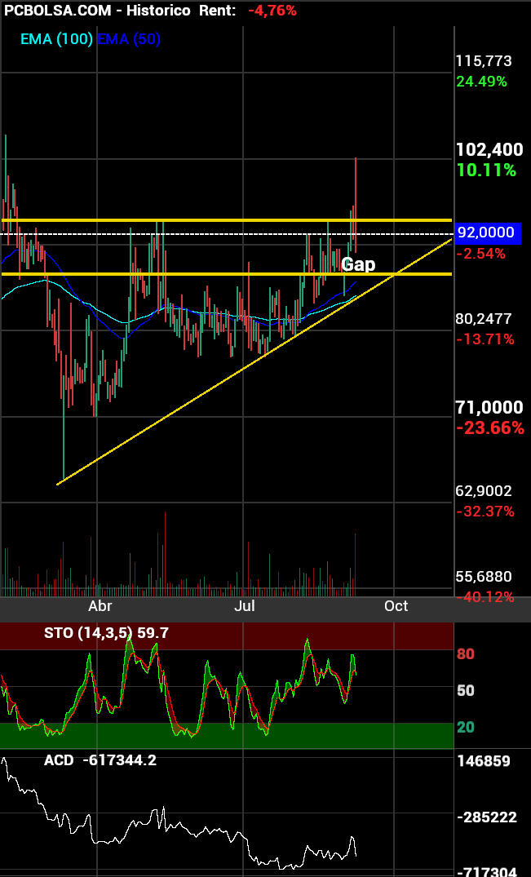531x877 pixels.
Task: Click the green 10.11% percentage label
Action: [486, 171]
